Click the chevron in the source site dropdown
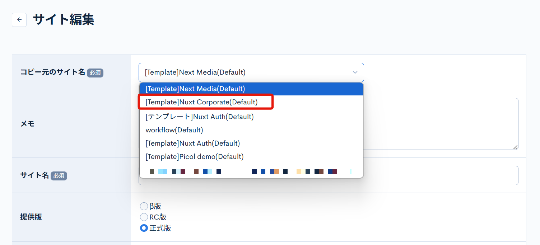 tap(355, 72)
